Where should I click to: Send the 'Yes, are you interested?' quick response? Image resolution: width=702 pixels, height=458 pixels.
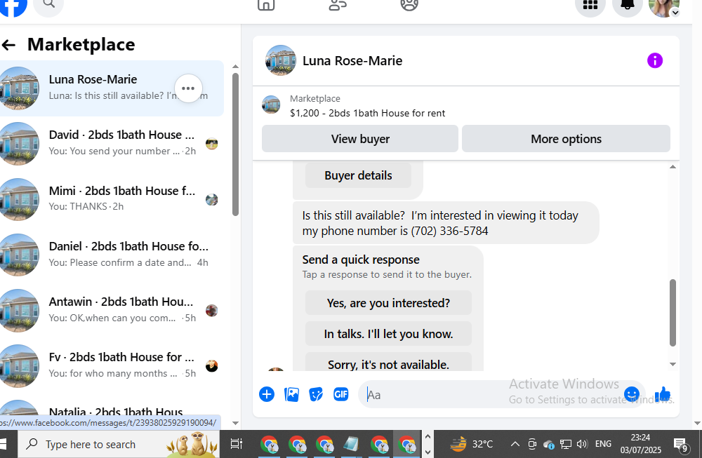click(x=388, y=303)
